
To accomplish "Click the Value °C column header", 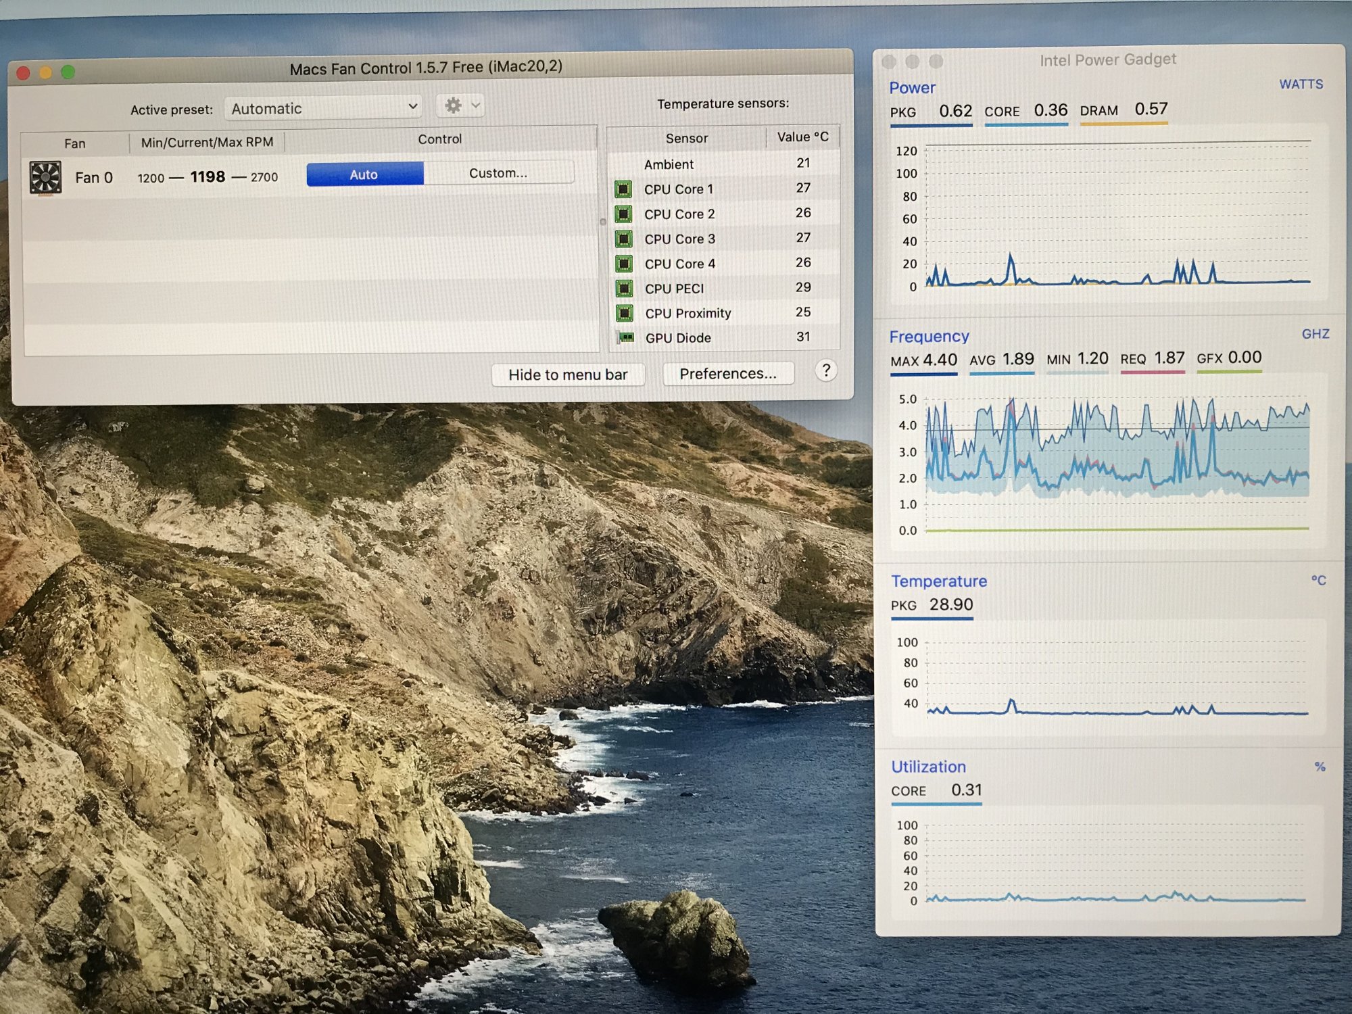I will [x=802, y=137].
